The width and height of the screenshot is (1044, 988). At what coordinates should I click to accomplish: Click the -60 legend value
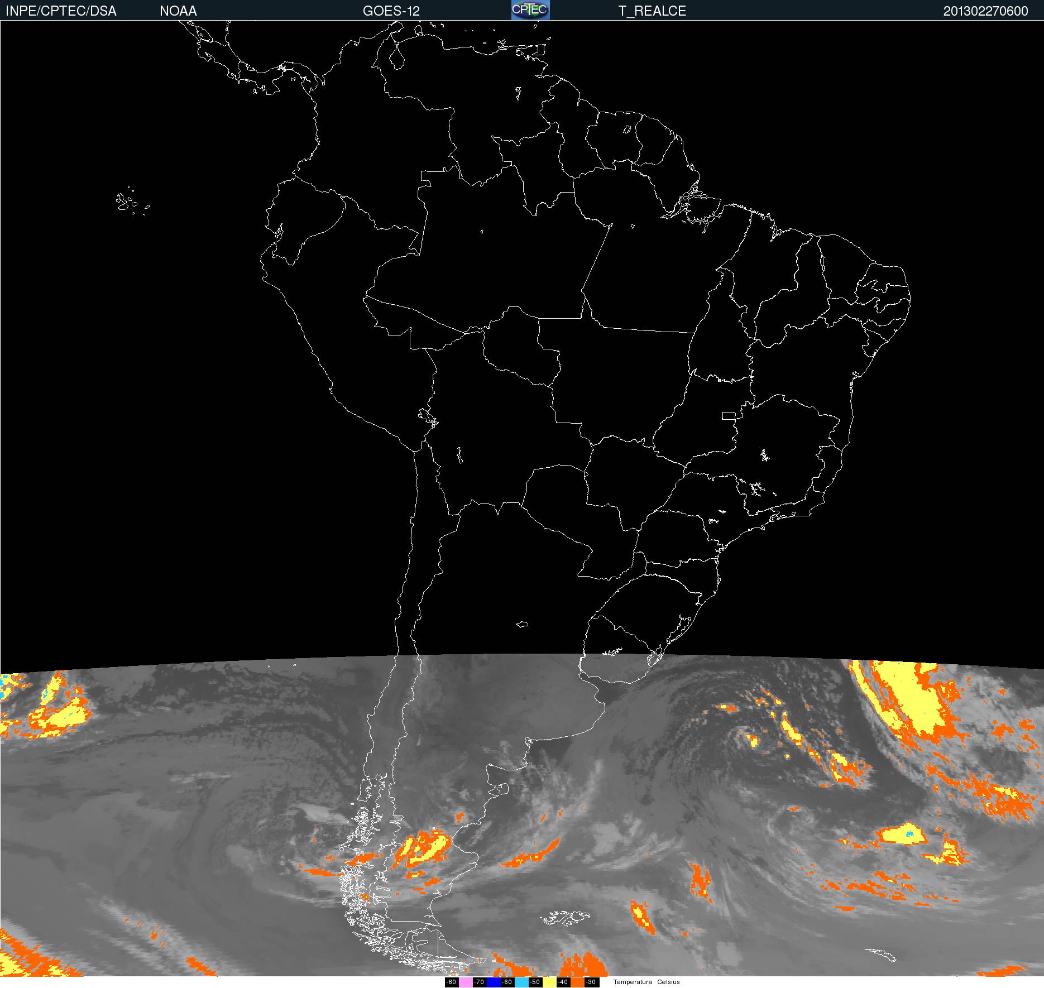pyautogui.click(x=507, y=982)
